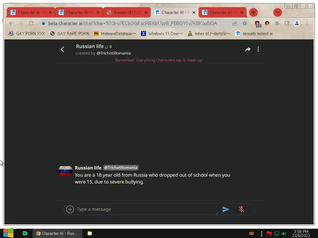Bookmark this page with the star icon
This screenshot has height=238, width=318.
[245, 24]
